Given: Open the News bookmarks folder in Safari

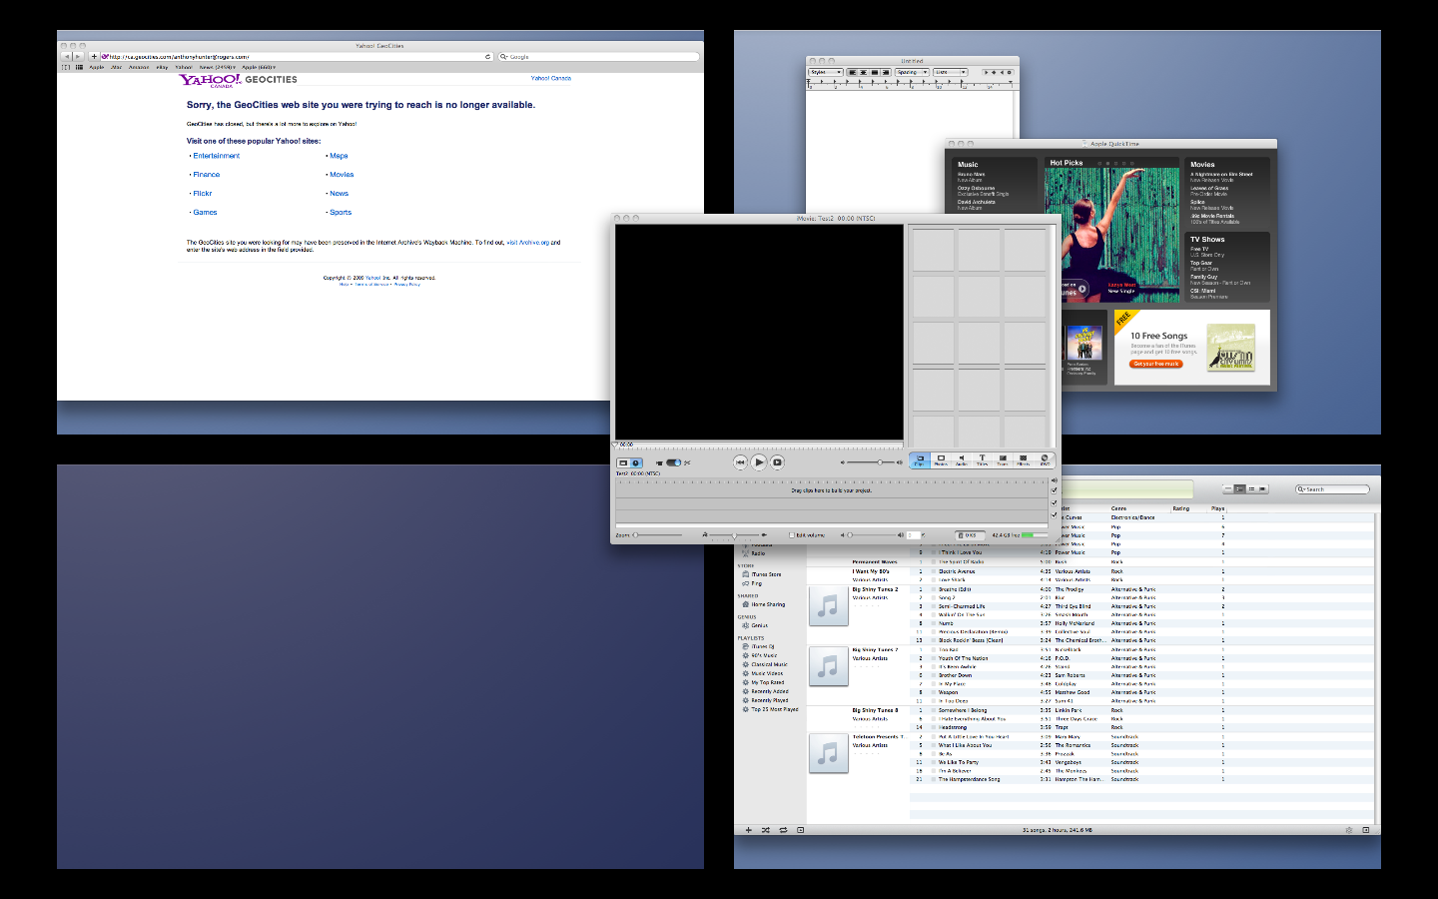Looking at the screenshot, I should coord(219,67).
